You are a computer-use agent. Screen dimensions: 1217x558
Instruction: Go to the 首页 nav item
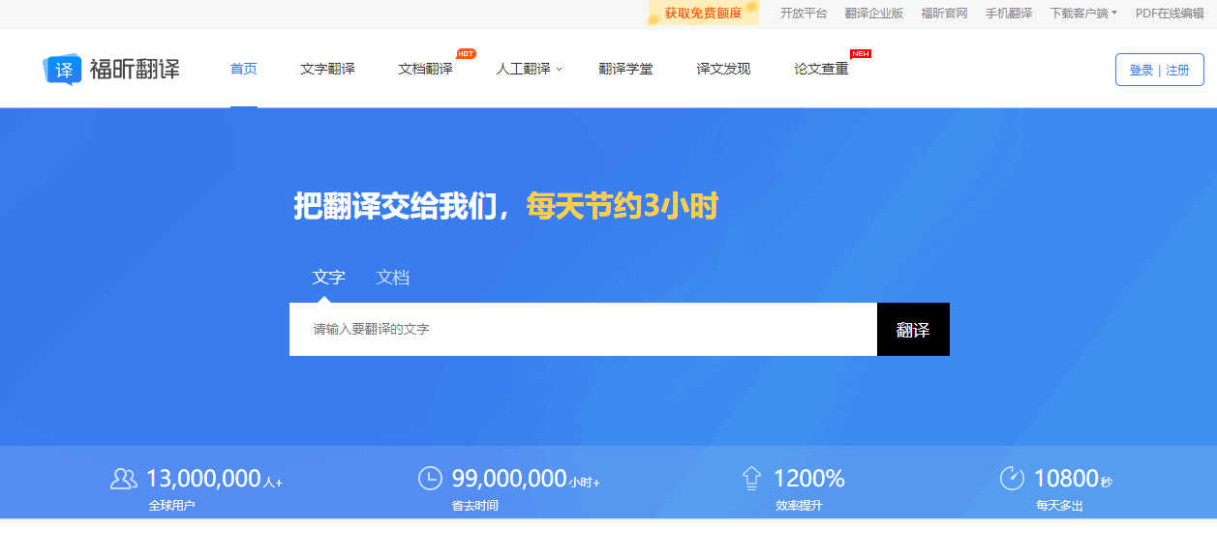244,69
